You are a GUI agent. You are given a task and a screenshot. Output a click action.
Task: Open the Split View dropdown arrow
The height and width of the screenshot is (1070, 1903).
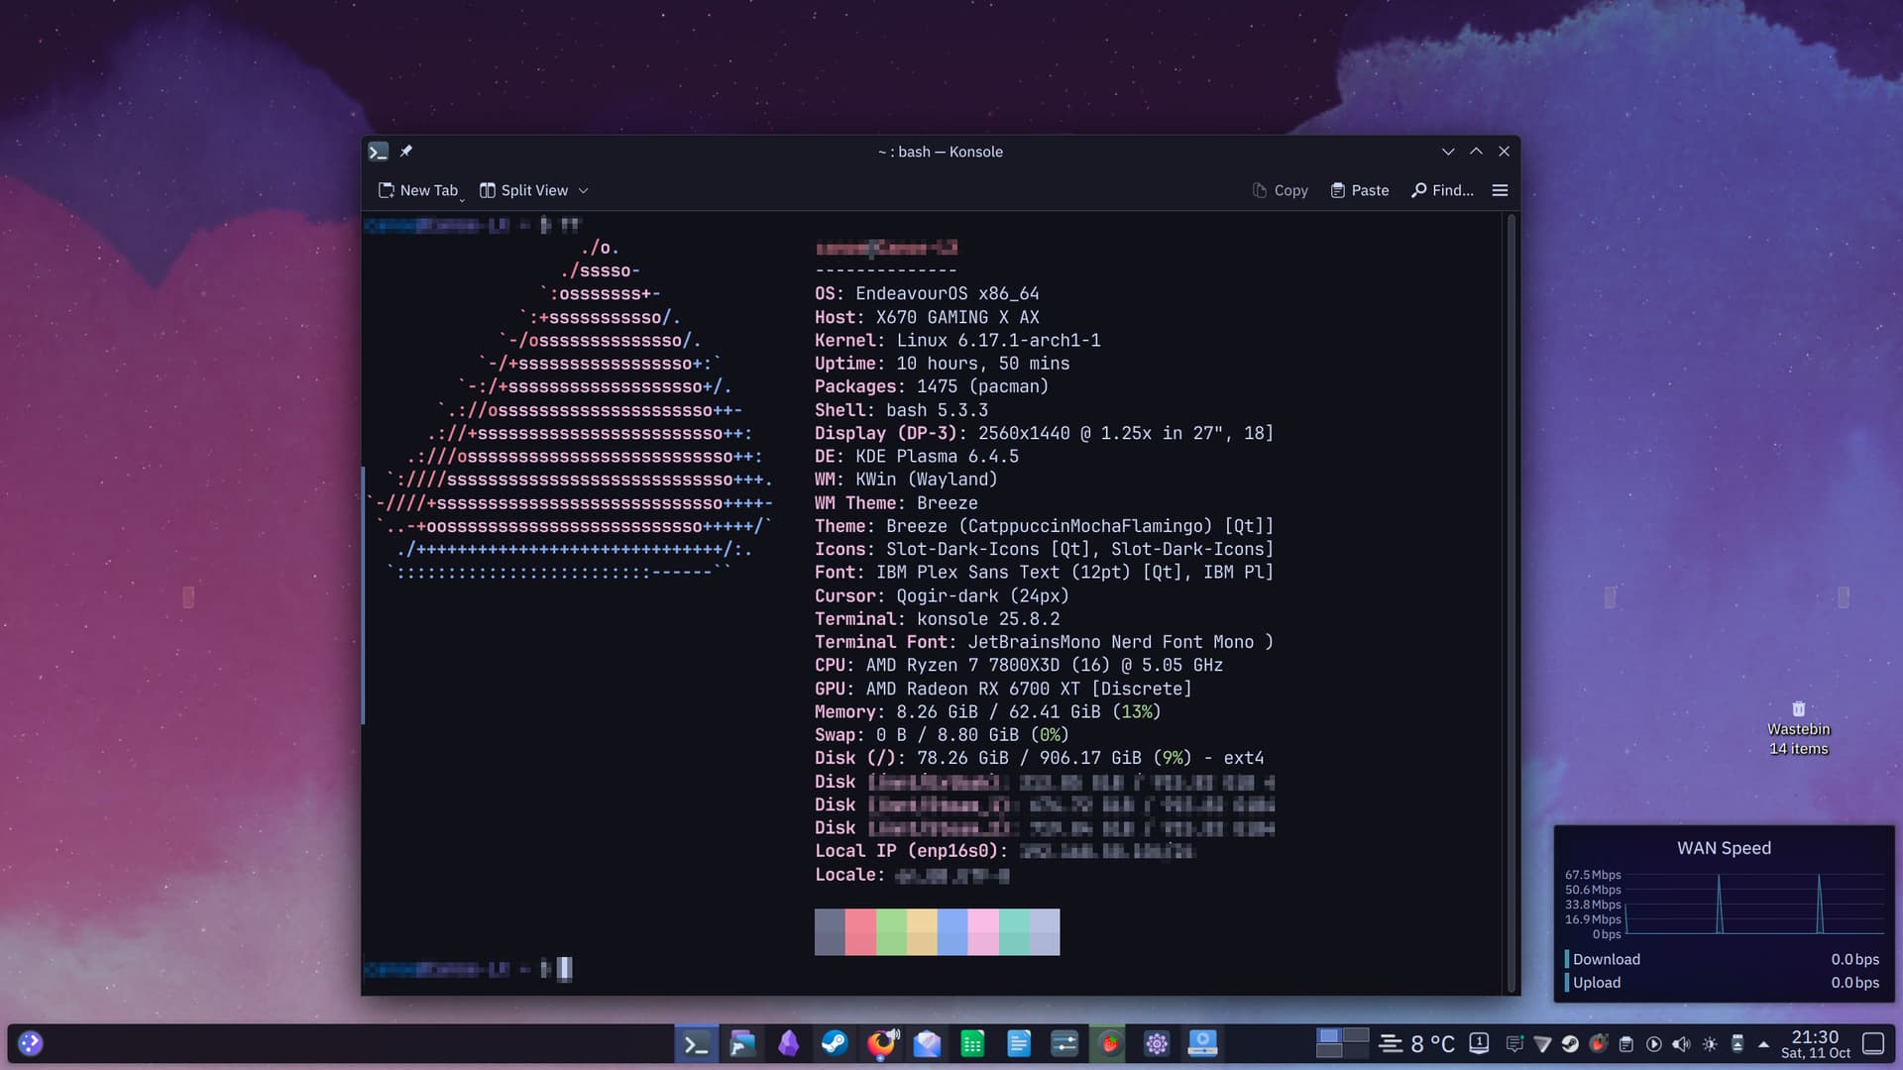(x=583, y=190)
